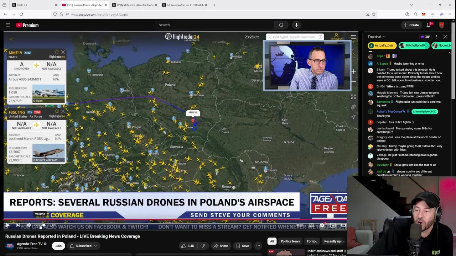Open the Chillin' and news recommended video
Viewport: 456px width, 256px height.
pyautogui.click(x=327, y=253)
